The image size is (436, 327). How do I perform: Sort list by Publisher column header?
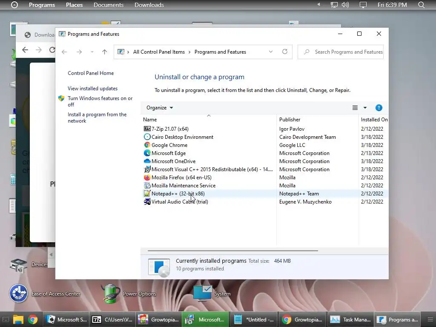pos(317,120)
